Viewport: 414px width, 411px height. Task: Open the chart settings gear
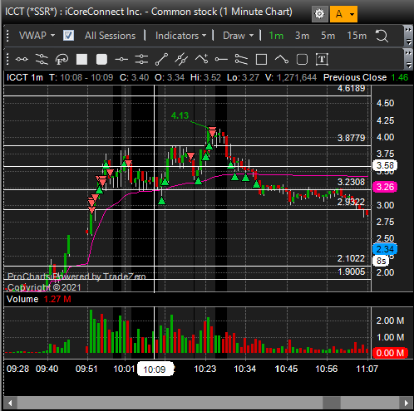(x=319, y=13)
